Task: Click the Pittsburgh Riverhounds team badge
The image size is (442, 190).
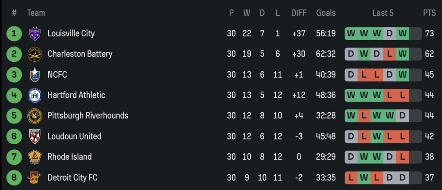Action: [x=35, y=116]
